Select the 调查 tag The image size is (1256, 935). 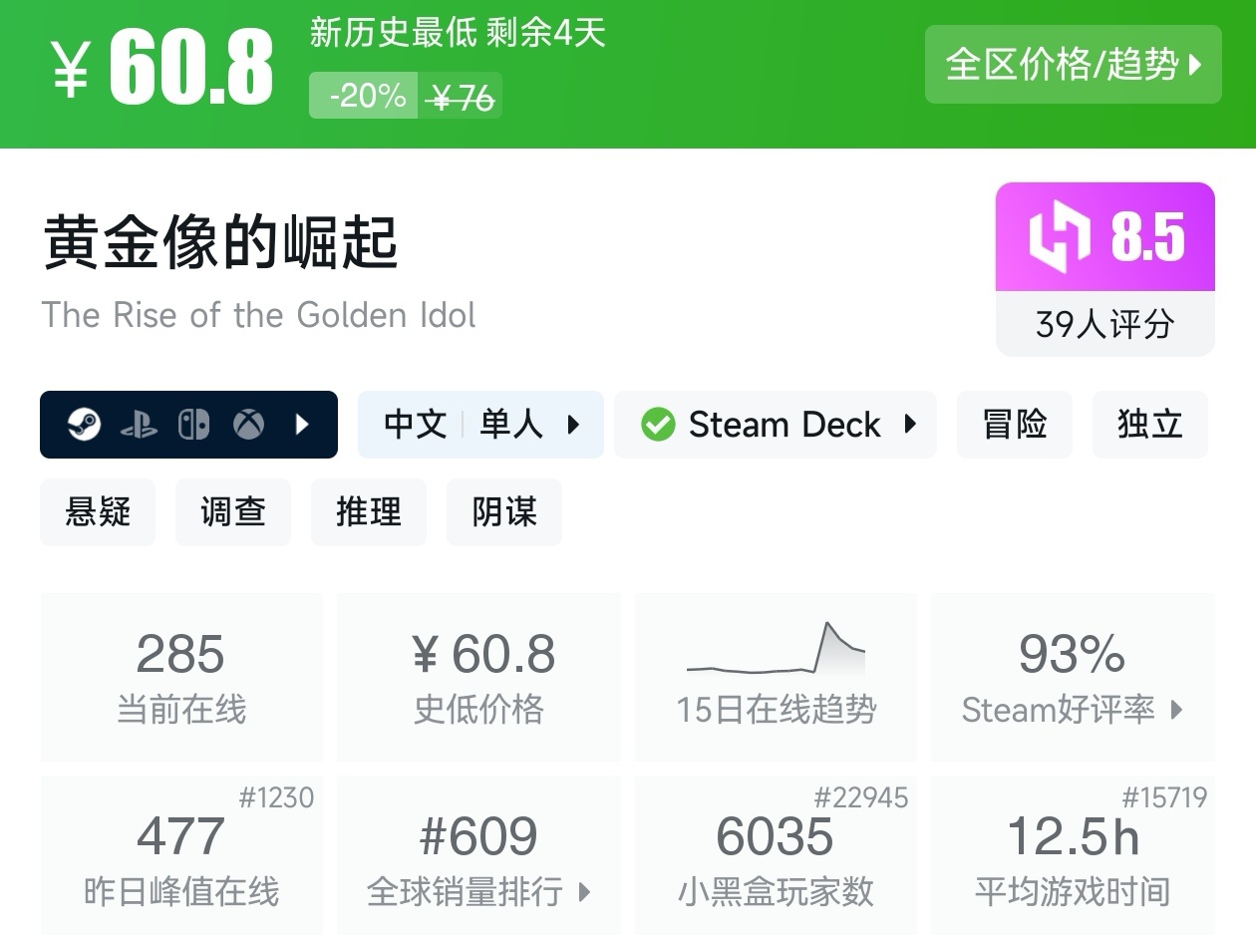pos(233,512)
